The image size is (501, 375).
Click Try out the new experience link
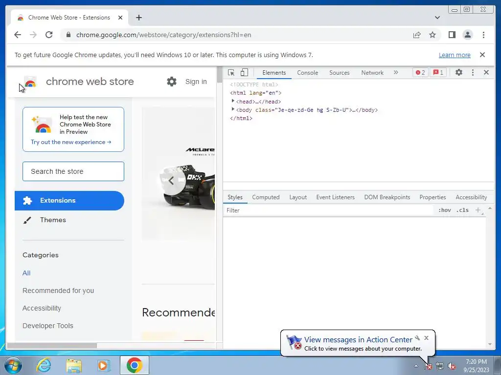click(71, 142)
